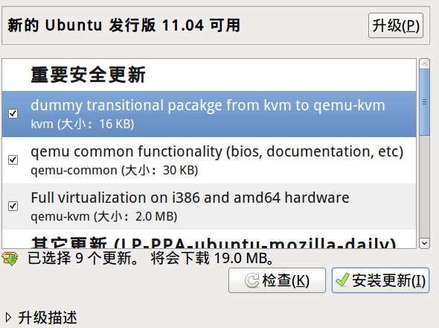Screen dimensions: 439x328
Task: Toggle the qemu-kvm package checkbox
Action: point(13,206)
